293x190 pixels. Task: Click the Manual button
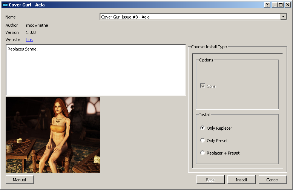(20, 180)
